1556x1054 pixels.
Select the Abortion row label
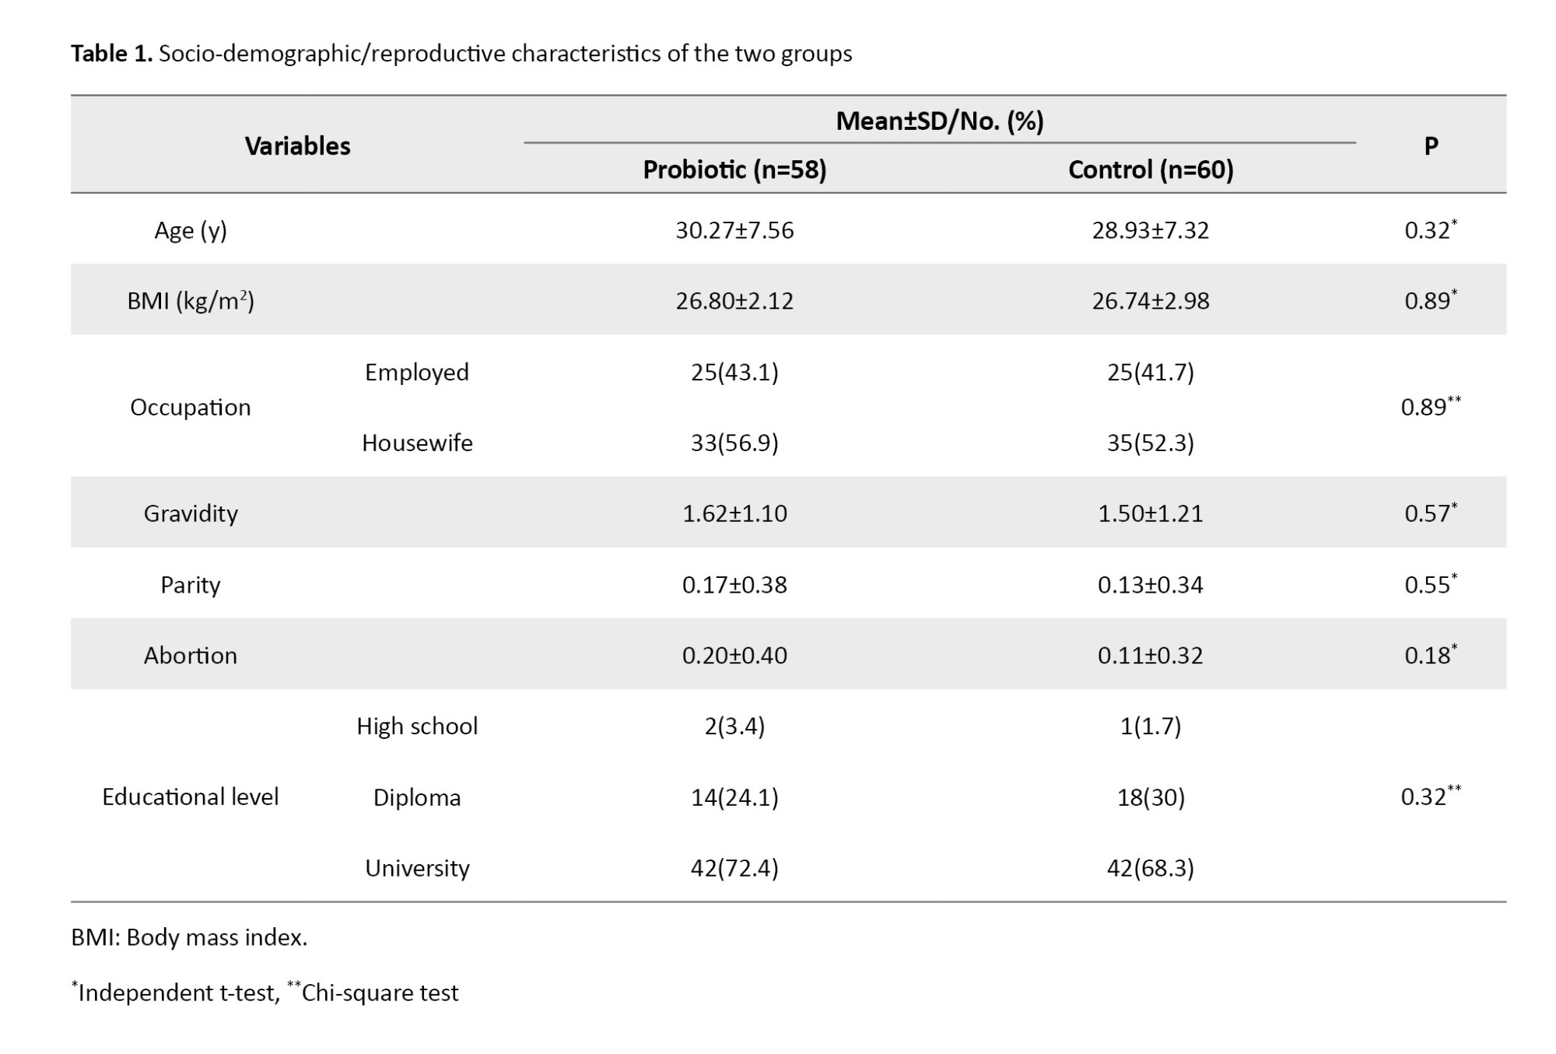[x=191, y=656]
